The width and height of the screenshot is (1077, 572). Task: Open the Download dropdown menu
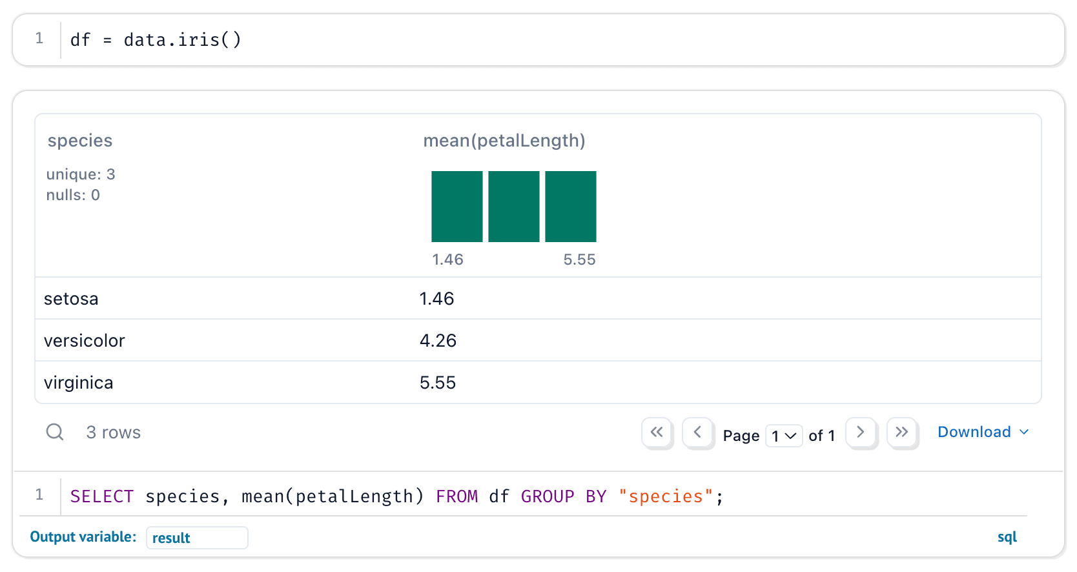pos(982,432)
